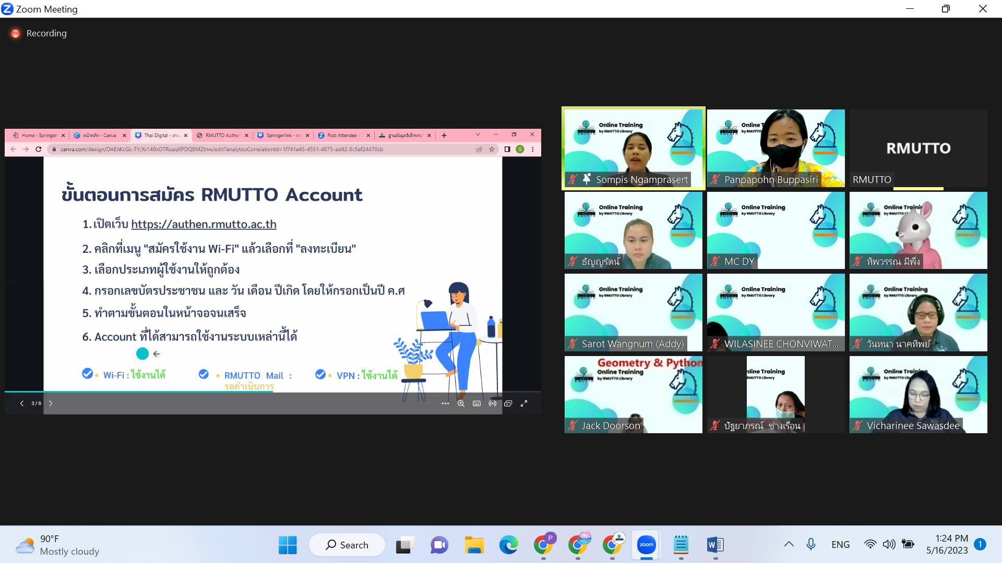Viewport: 1002px width, 563px height.
Task: Open keyboard shortcuts icon in presenter bar
Action: pos(476,403)
